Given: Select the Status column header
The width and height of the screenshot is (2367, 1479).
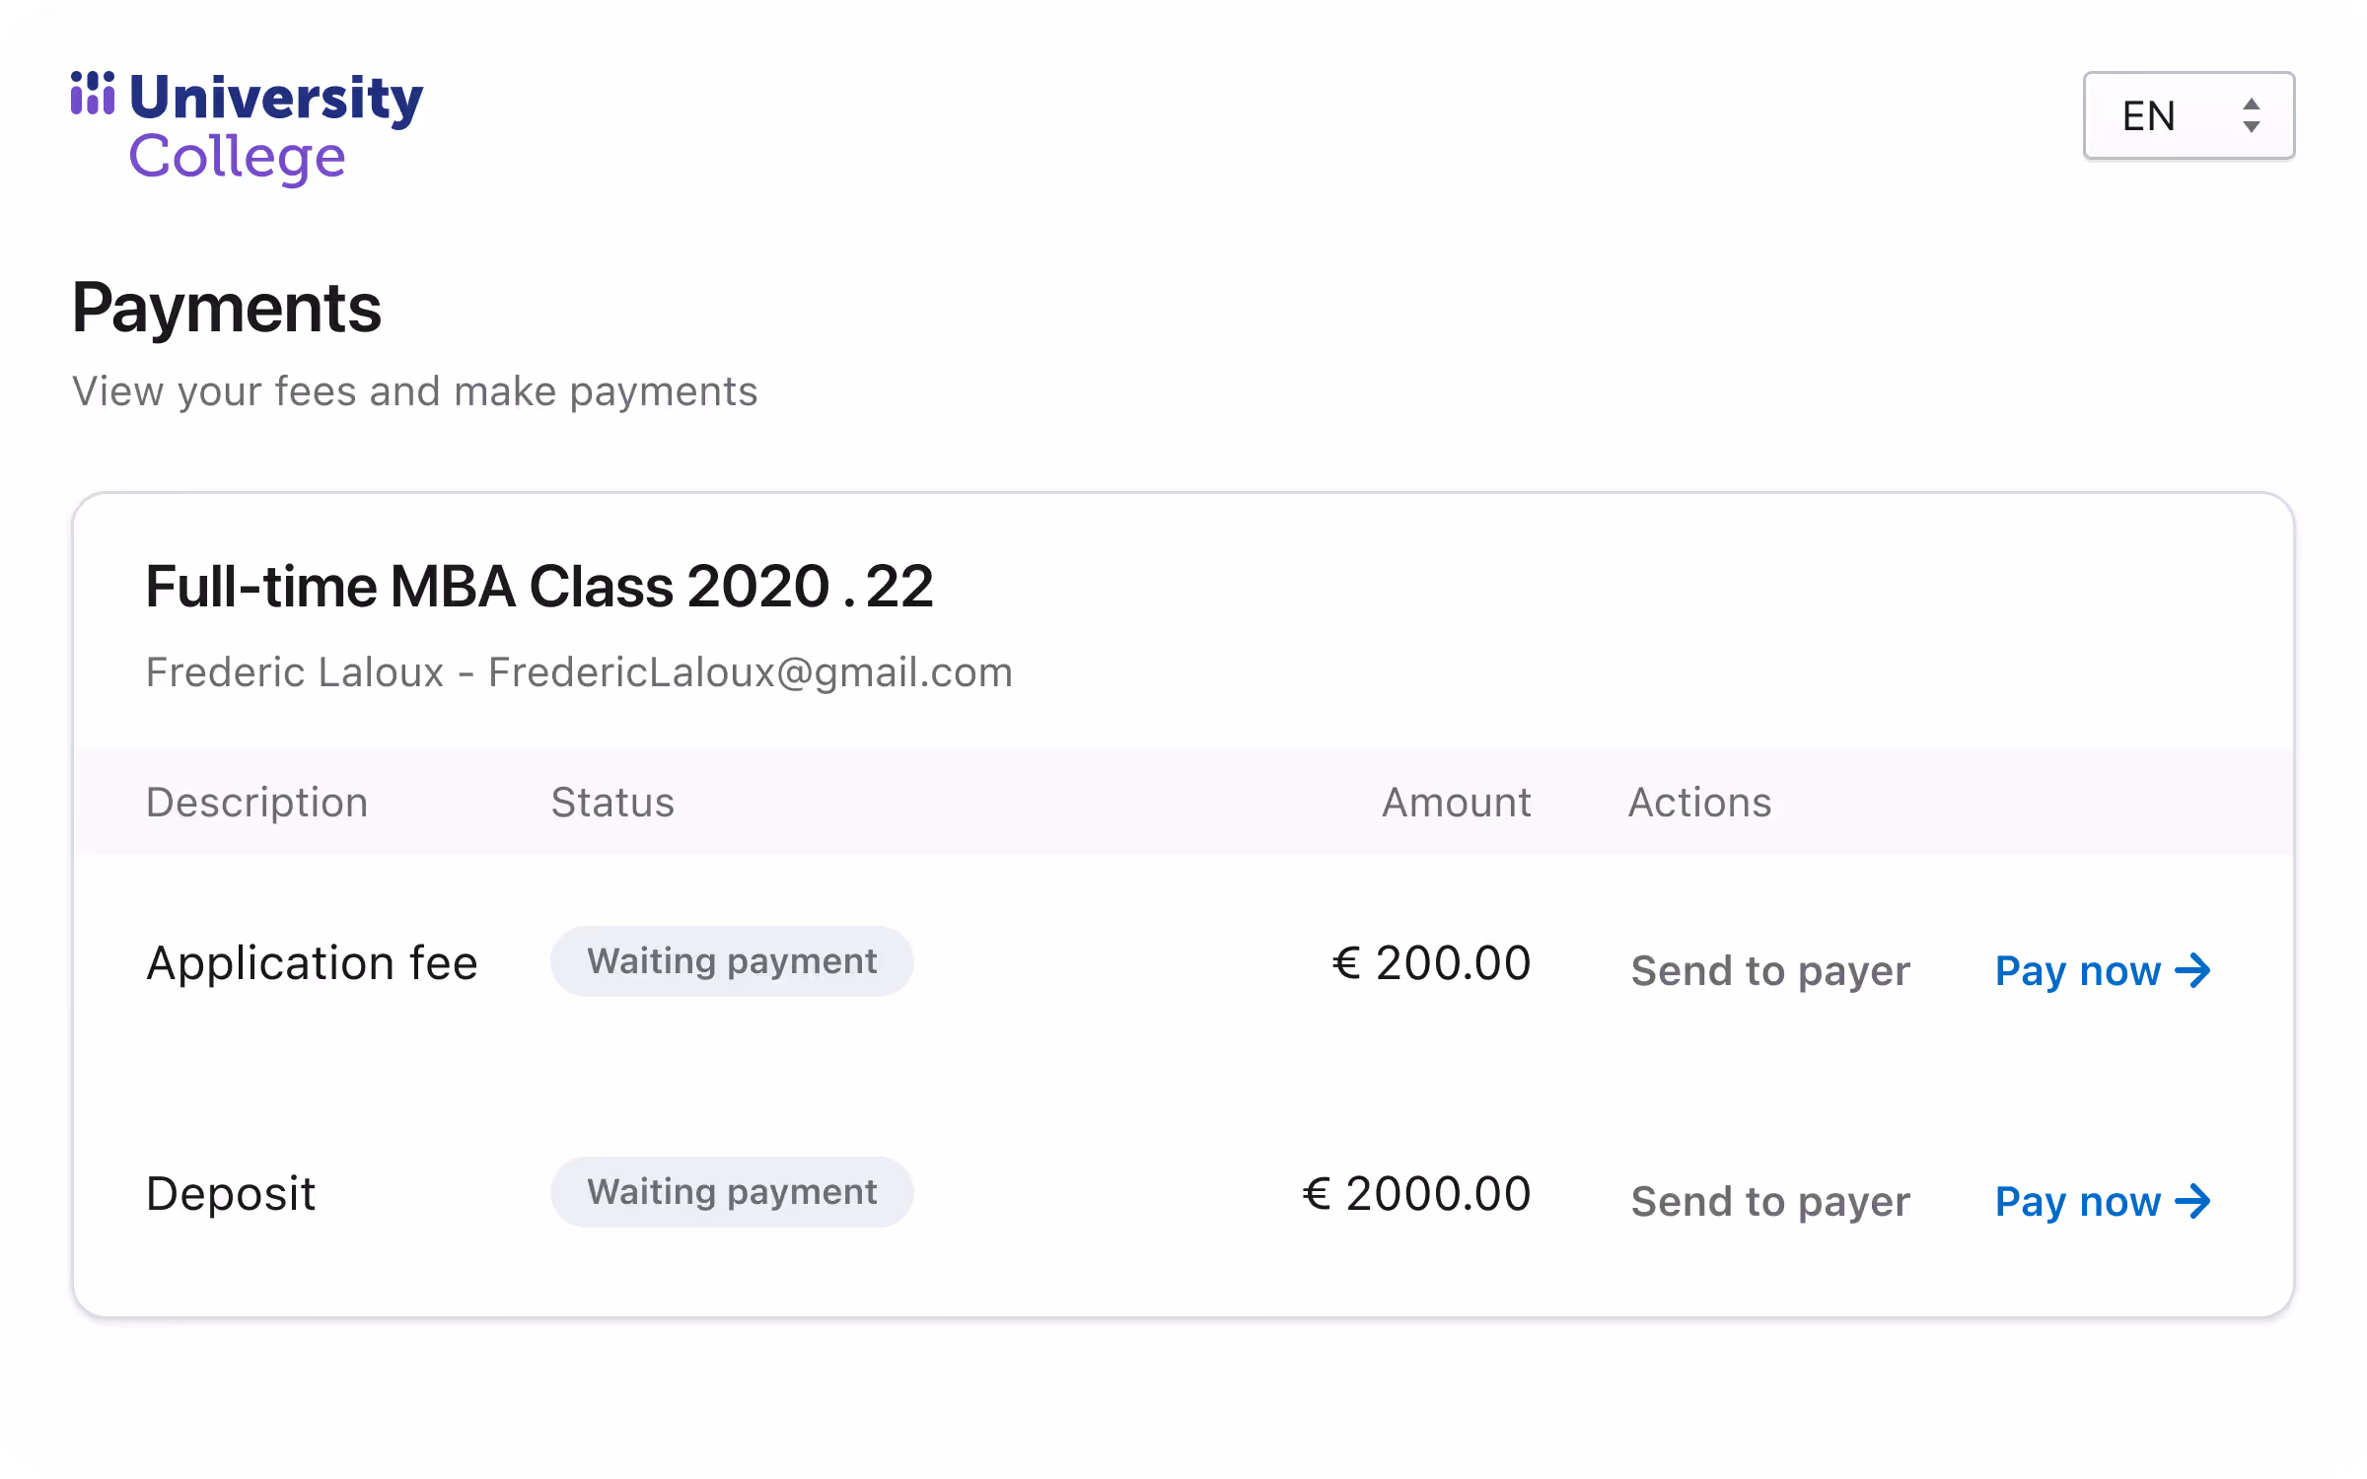Looking at the screenshot, I should pyautogui.click(x=612, y=803).
